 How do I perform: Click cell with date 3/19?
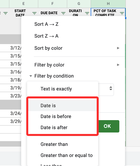tap(15, 88)
